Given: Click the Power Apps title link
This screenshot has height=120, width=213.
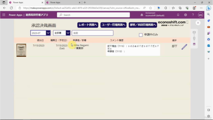Looking at the screenshot, I should click(15, 15).
